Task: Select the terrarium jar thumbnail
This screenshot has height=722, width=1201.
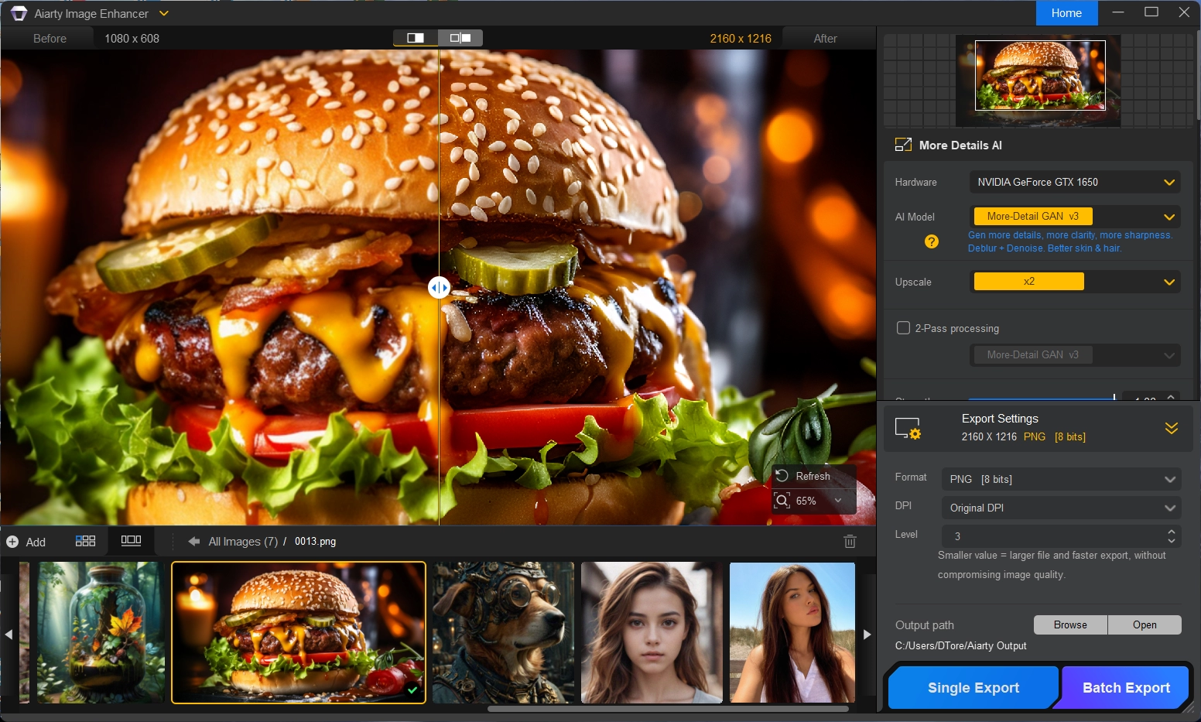Action: (101, 632)
